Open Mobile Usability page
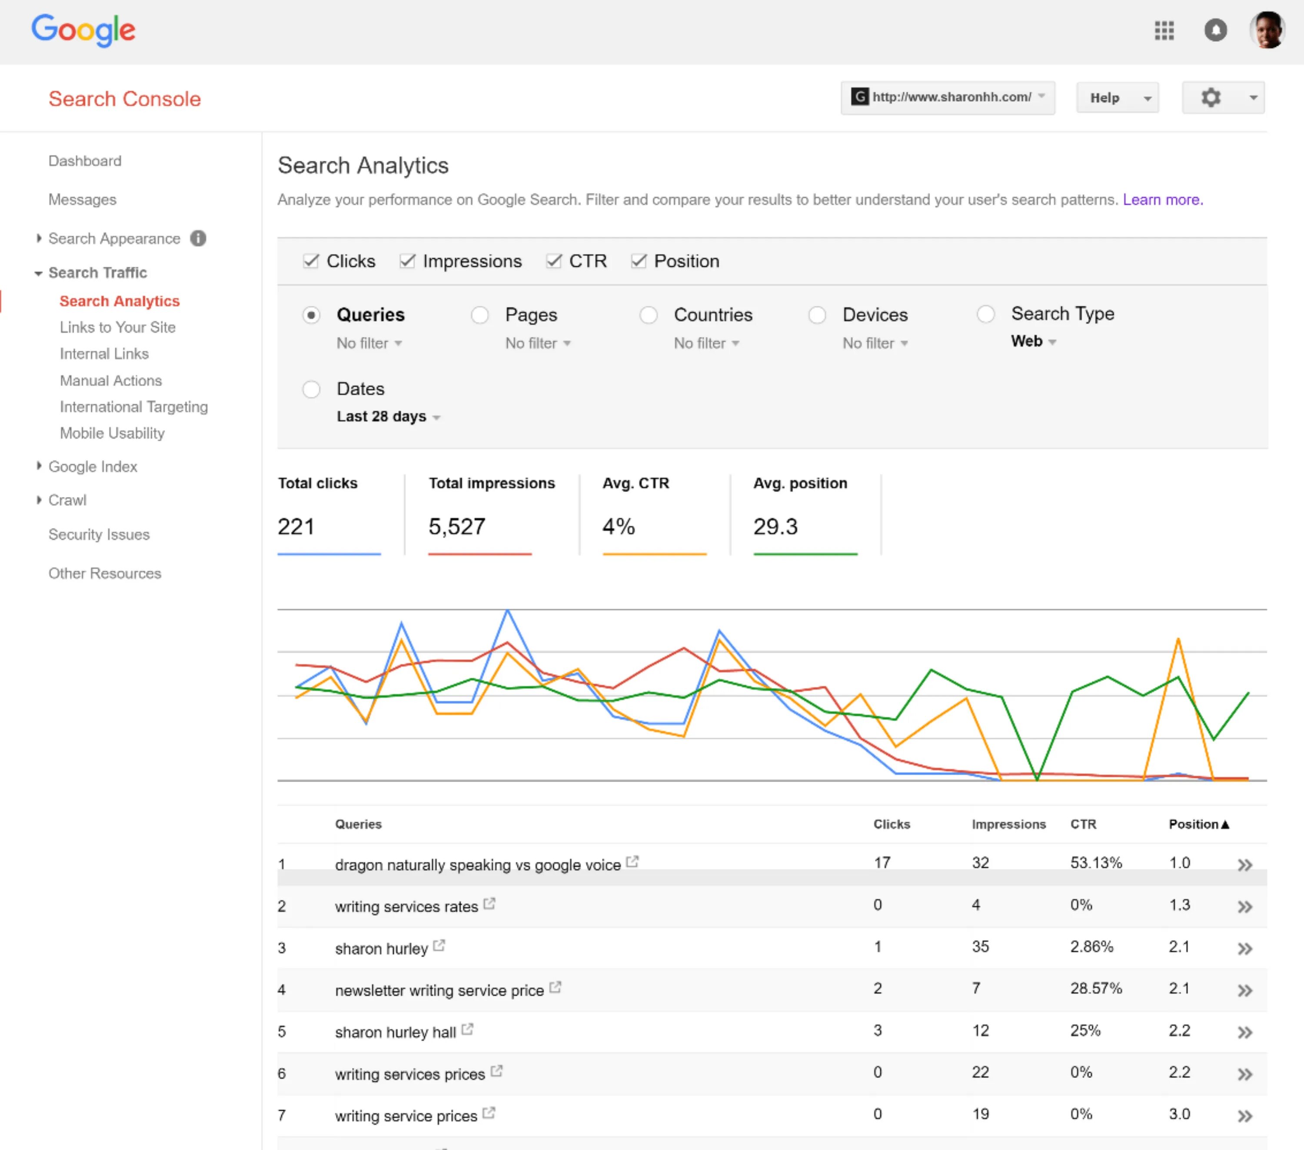 (112, 434)
